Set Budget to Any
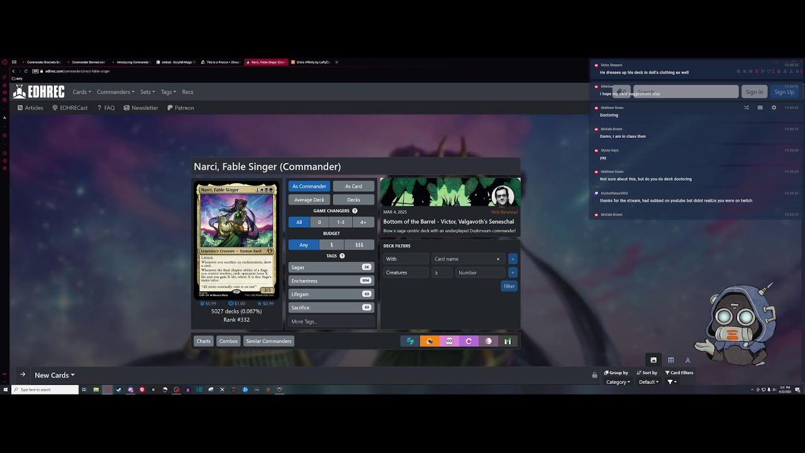 (304, 245)
